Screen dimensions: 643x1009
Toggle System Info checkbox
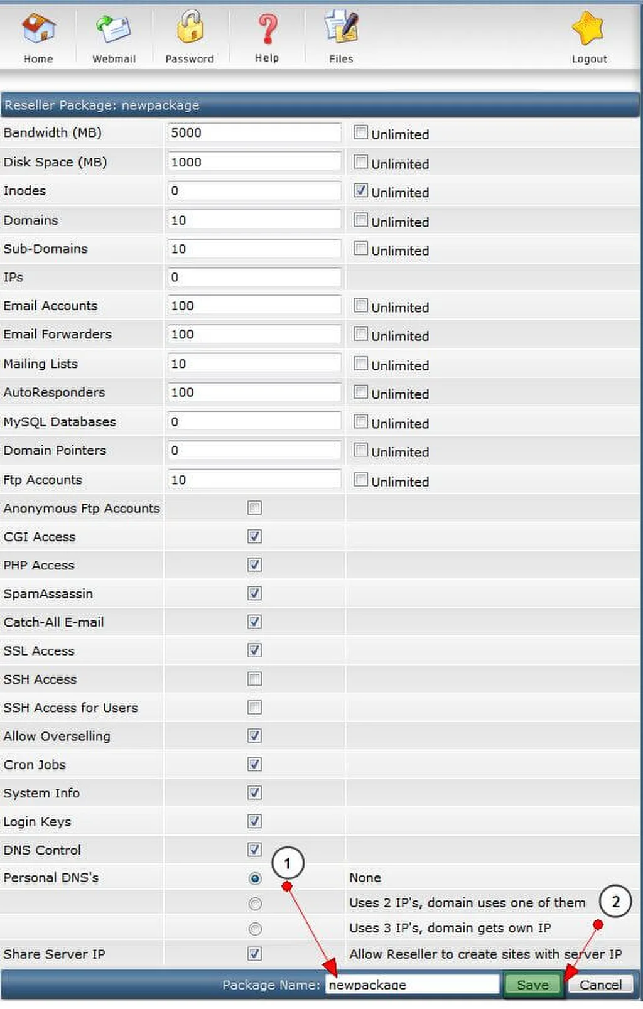click(x=254, y=792)
